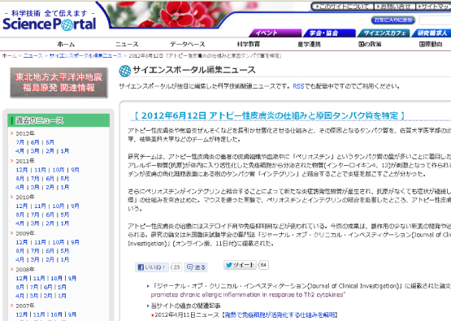The width and height of the screenshot is (451, 321).
Task: Click Facebook 送る button
Action: [x=196, y=267]
